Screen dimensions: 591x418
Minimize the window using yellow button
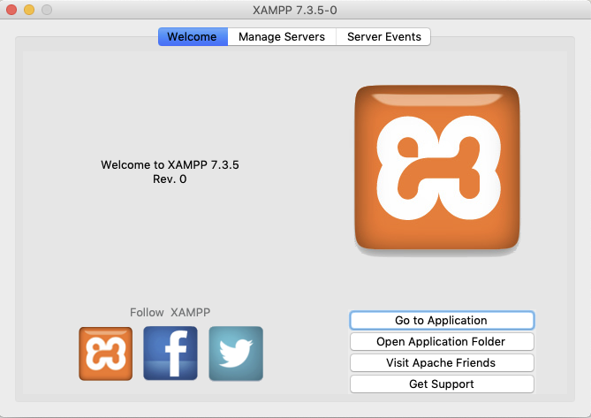tap(29, 10)
